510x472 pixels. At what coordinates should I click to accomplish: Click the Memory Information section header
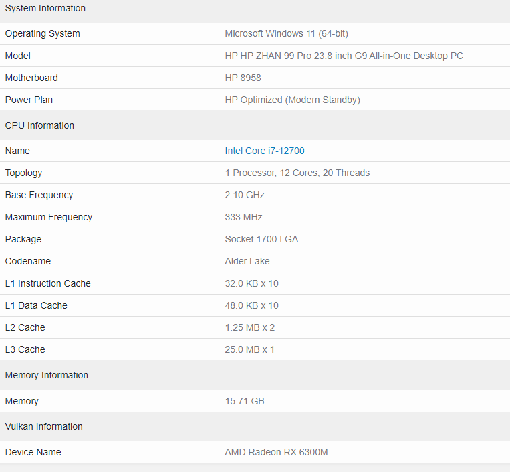point(47,375)
